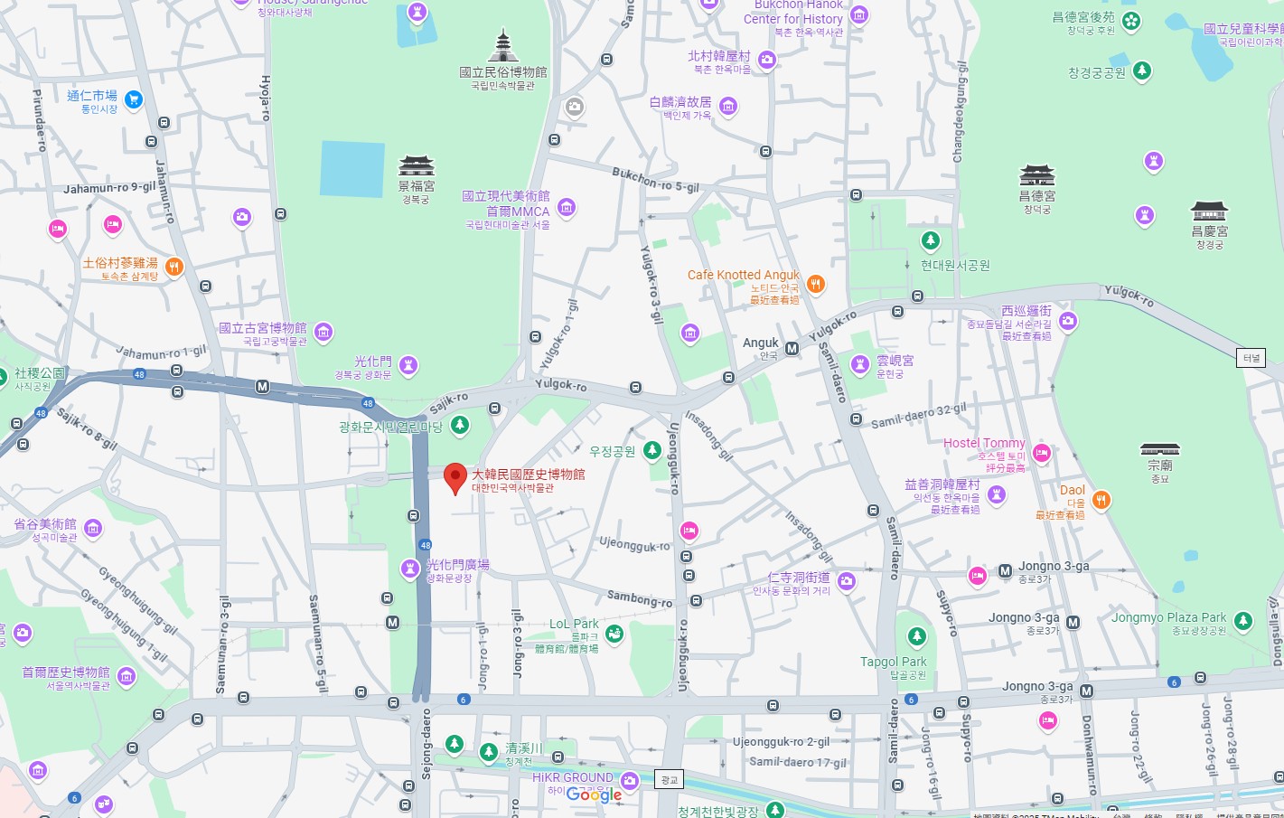
Task: Open the Daol restaurant marker
Action: 1101,500
